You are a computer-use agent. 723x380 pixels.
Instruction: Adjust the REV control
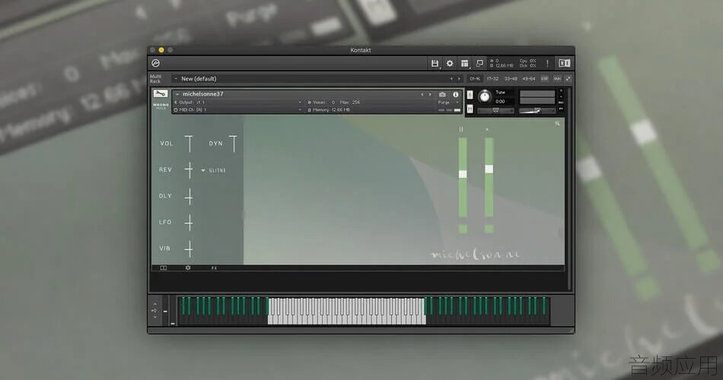(189, 170)
